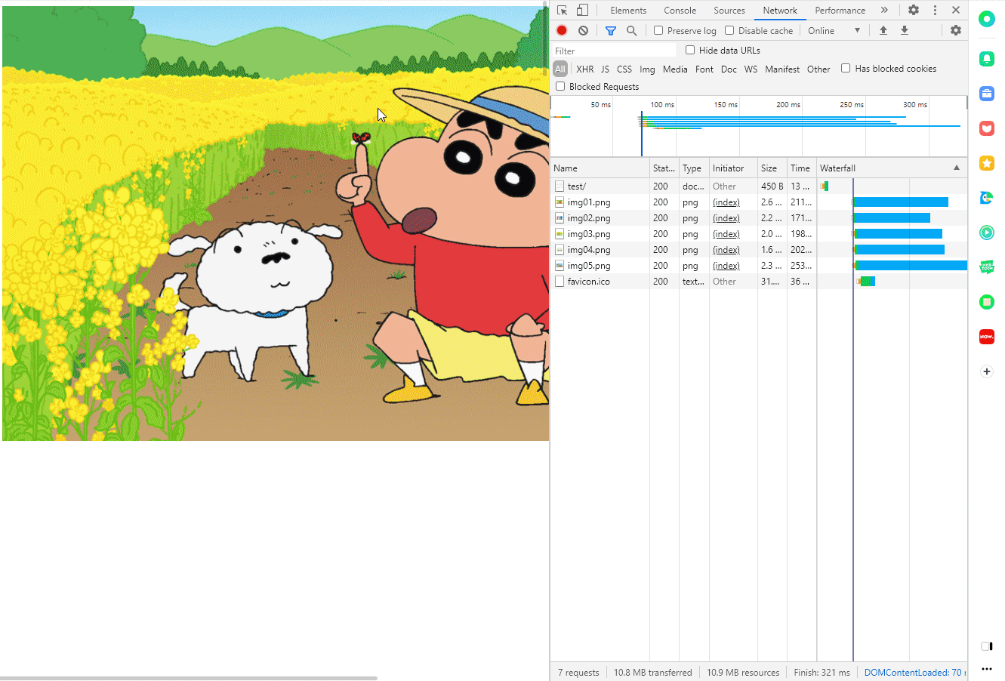The width and height of the screenshot is (1005, 681).
Task: Import HAR file with upload arrow
Action: pos(883,30)
